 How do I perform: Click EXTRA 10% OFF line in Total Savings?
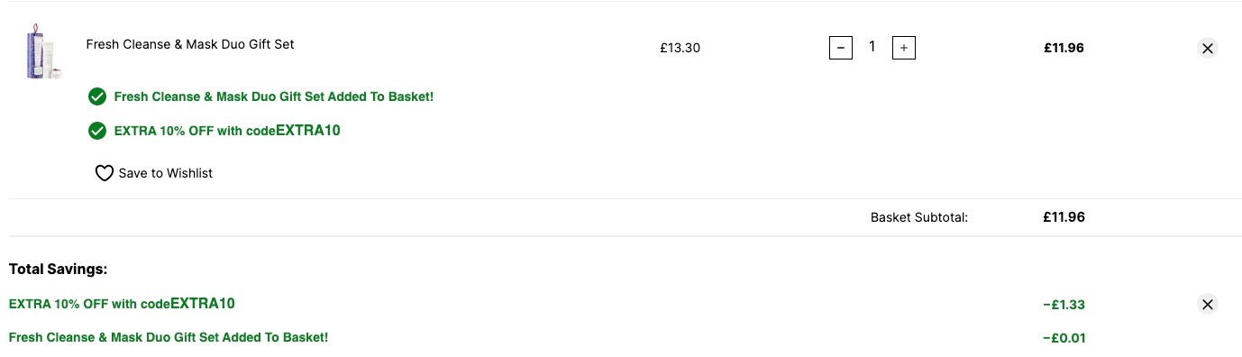pyautogui.click(x=122, y=304)
